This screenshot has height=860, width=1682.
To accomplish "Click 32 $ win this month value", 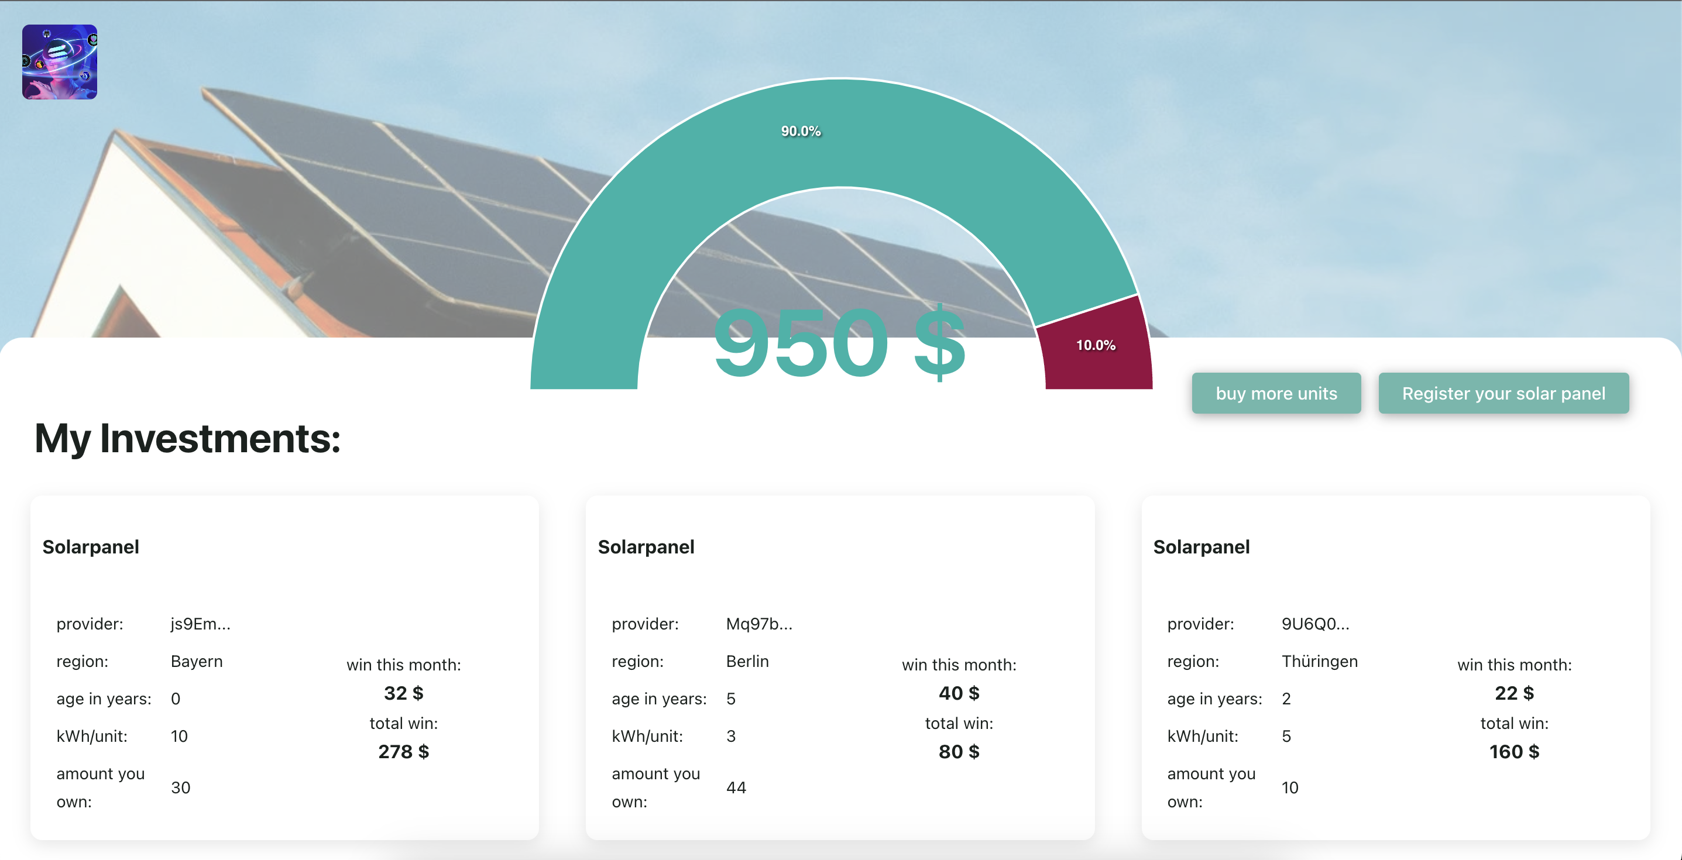I will tap(403, 693).
